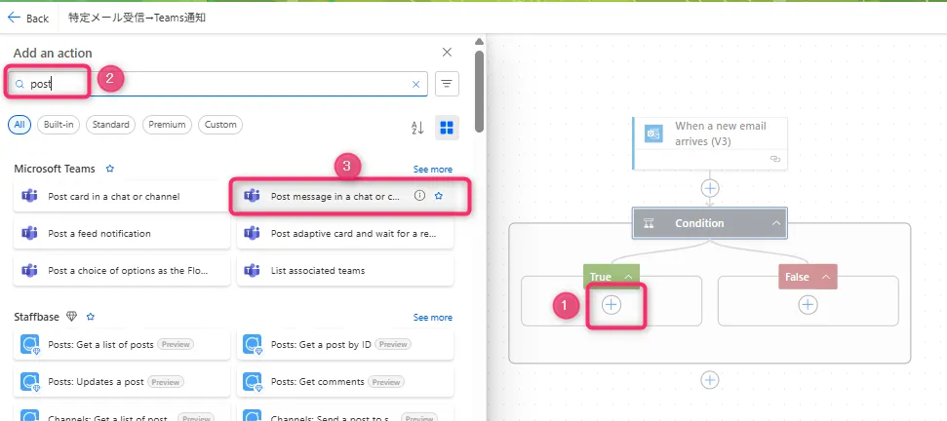Go Back to previous page
Image resolution: width=947 pixels, height=421 pixels.
28,18
